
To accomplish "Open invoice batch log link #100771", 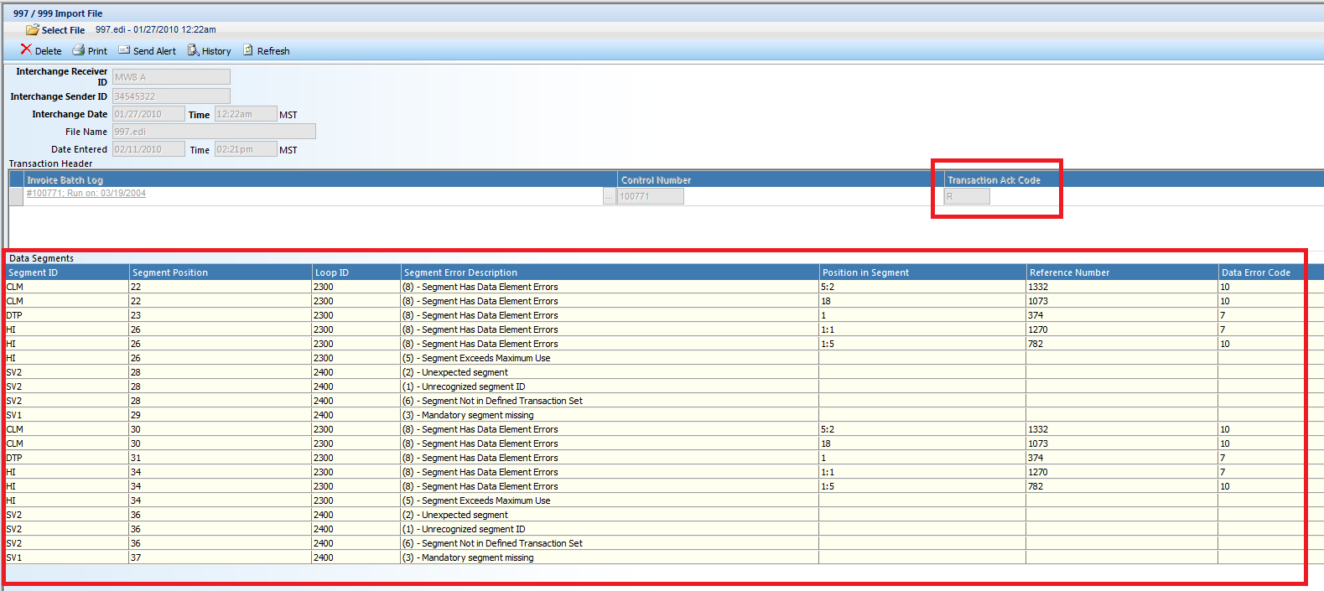I will point(86,194).
